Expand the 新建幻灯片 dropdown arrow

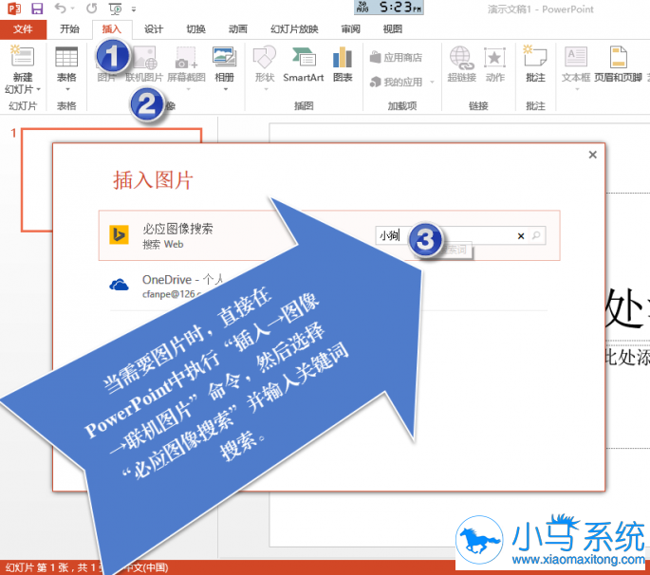click(x=39, y=89)
